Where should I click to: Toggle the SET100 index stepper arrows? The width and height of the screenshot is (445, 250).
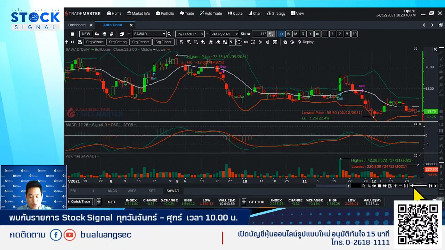[x=244, y=202]
